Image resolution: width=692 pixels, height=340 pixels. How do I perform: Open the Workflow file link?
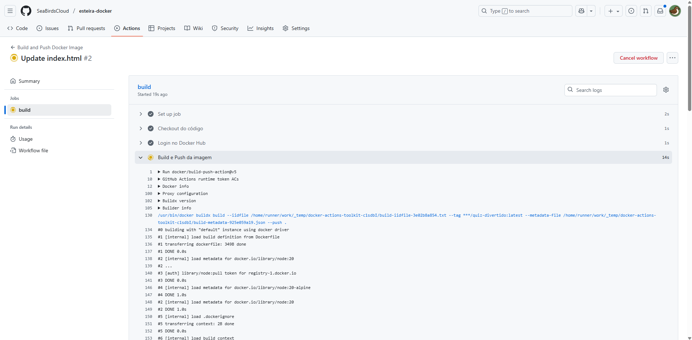click(x=59, y=150)
